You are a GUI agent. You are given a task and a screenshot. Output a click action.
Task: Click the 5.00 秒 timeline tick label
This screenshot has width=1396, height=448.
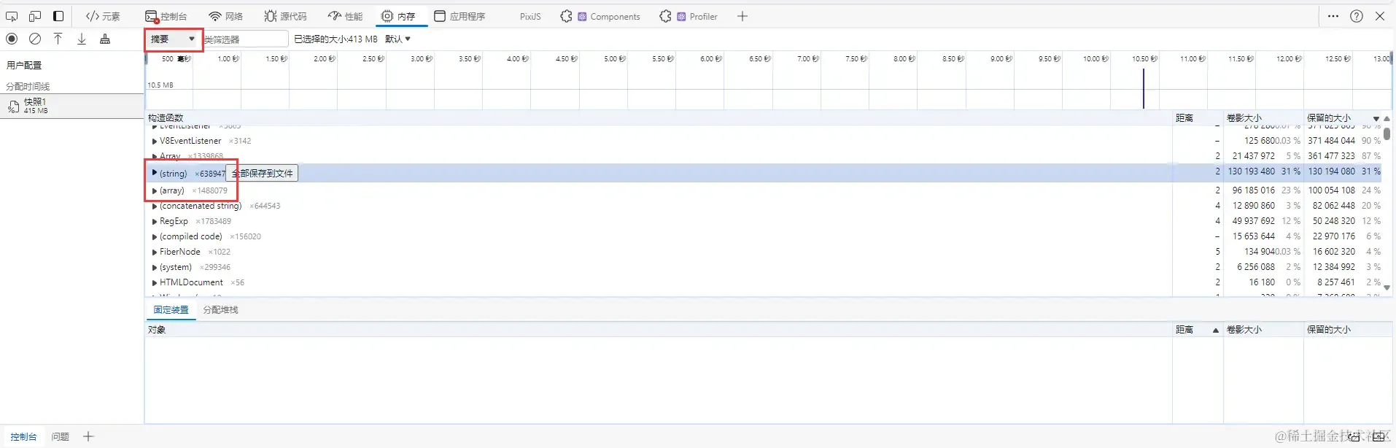coord(614,58)
